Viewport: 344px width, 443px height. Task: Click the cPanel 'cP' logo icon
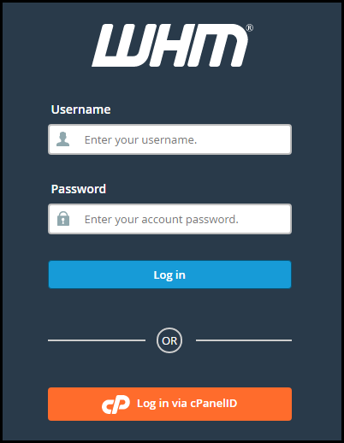[116, 405]
